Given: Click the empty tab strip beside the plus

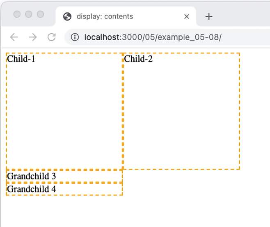Looking at the screenshot, I should 242,16.
